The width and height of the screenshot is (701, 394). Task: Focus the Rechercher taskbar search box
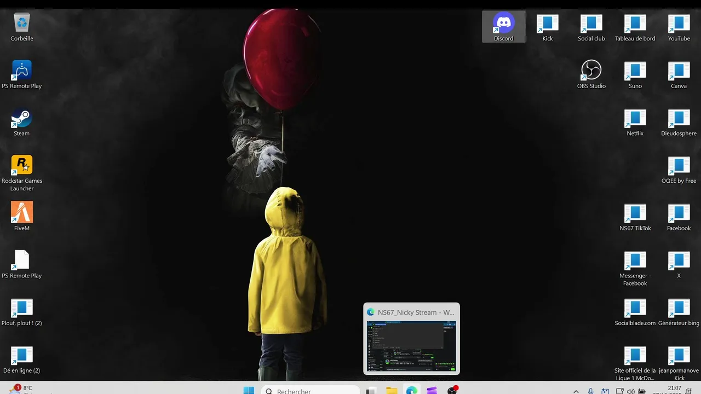(x=311, y=391)
